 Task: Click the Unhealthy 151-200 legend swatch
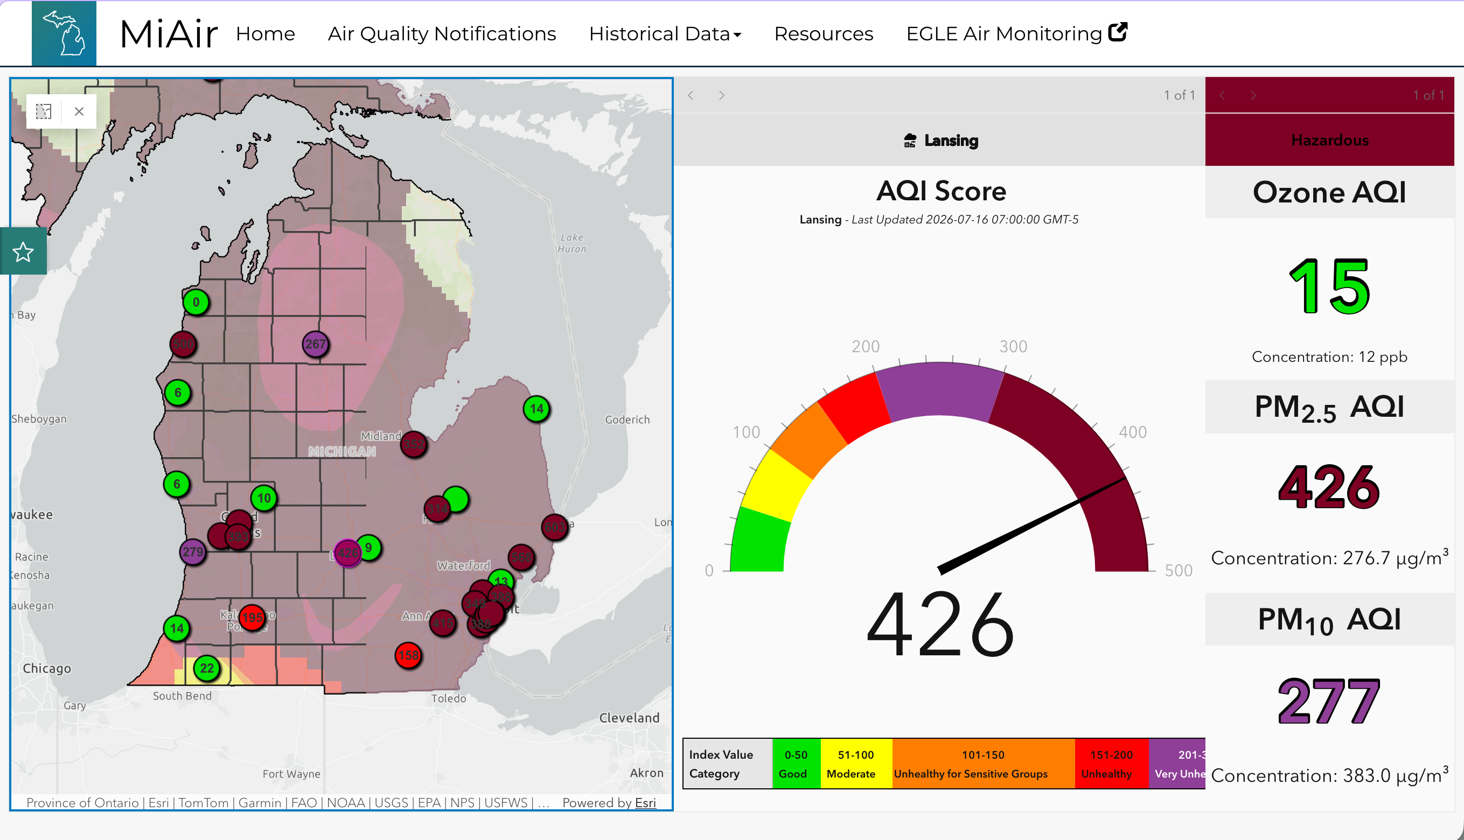tap(1111, 764)
